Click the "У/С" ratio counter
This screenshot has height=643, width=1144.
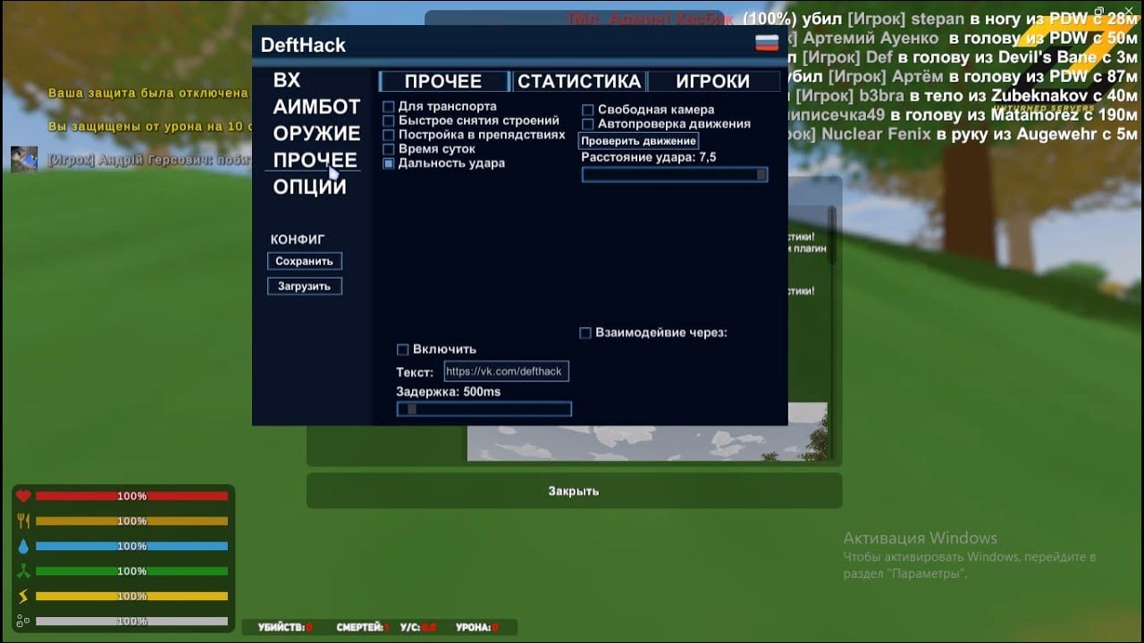(418, 628)
